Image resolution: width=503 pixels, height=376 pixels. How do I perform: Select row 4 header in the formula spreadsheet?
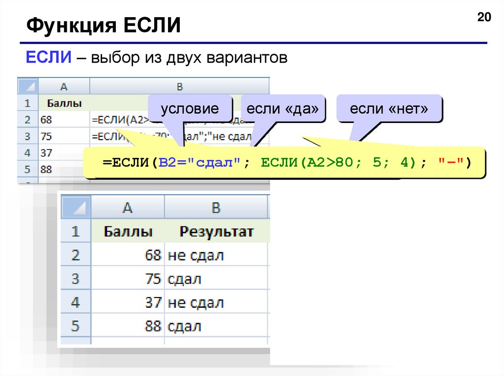[28, 153]
